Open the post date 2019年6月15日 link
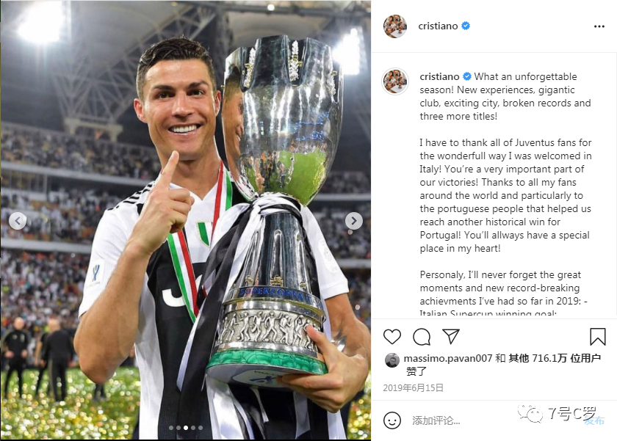This screenshot has width=617, height=441. [x=413, y=388]
